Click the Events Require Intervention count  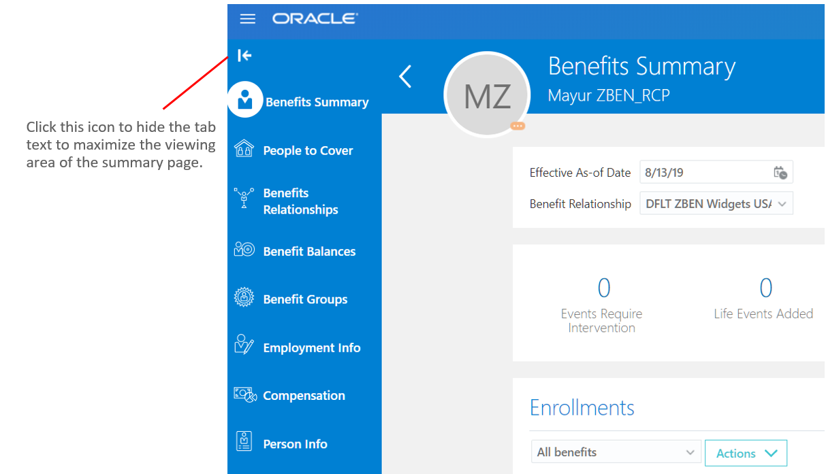tap(603, 288)
